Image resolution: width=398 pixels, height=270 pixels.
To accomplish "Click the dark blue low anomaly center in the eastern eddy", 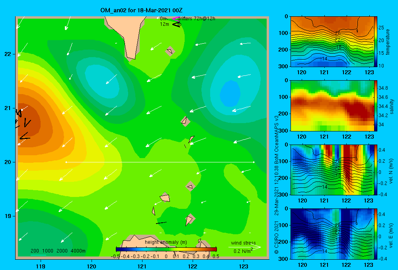I will coord(230,93).
